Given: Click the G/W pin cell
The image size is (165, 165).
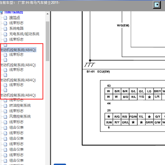Looking at the screenshot, I should [x=158, y=122].
